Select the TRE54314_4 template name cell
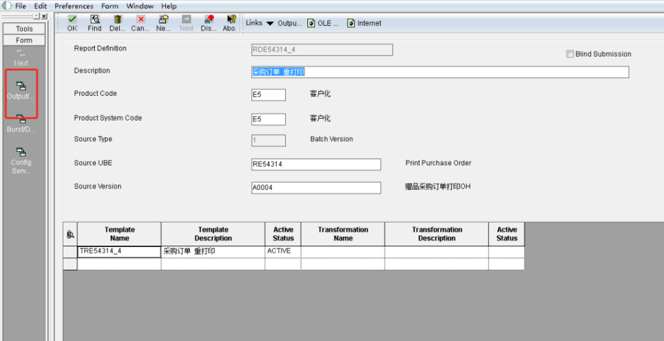 119,252
